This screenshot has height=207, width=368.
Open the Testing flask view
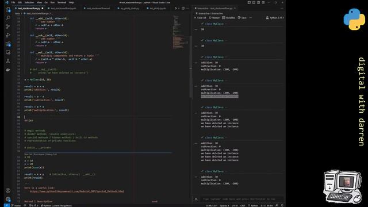(x=8, y=61)
